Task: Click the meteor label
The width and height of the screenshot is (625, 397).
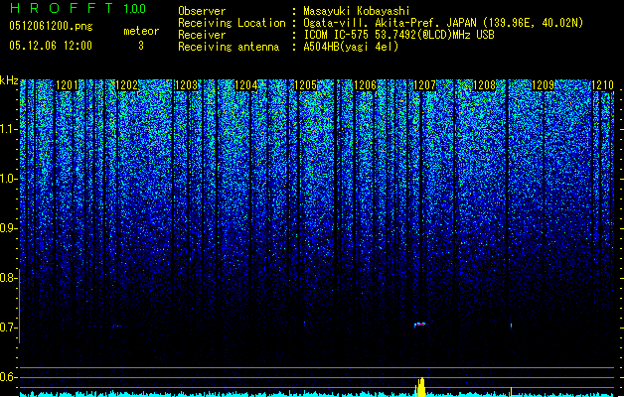Action: 141,31
